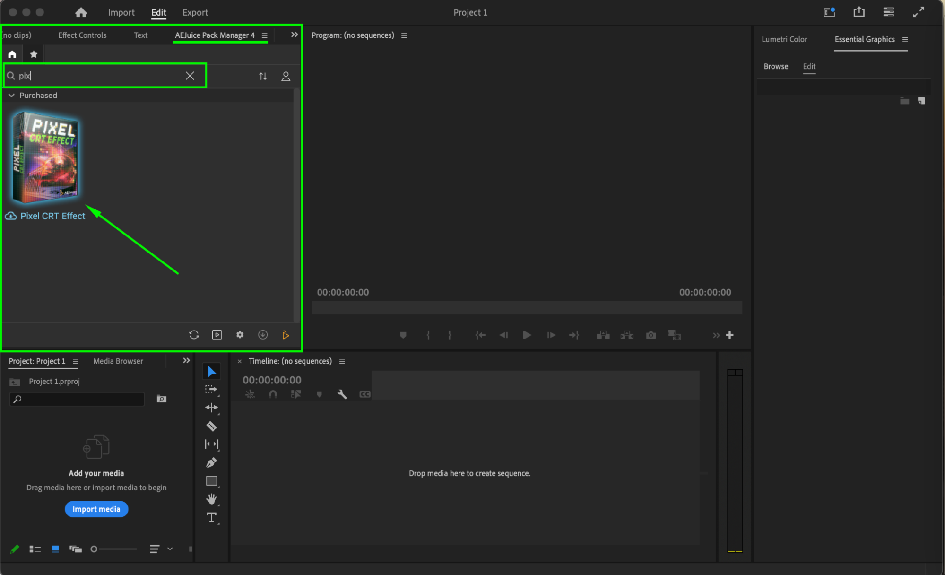Click Export Frame camera icon
The height and width of the screenshot is (575, 945).
click(650, 335)
